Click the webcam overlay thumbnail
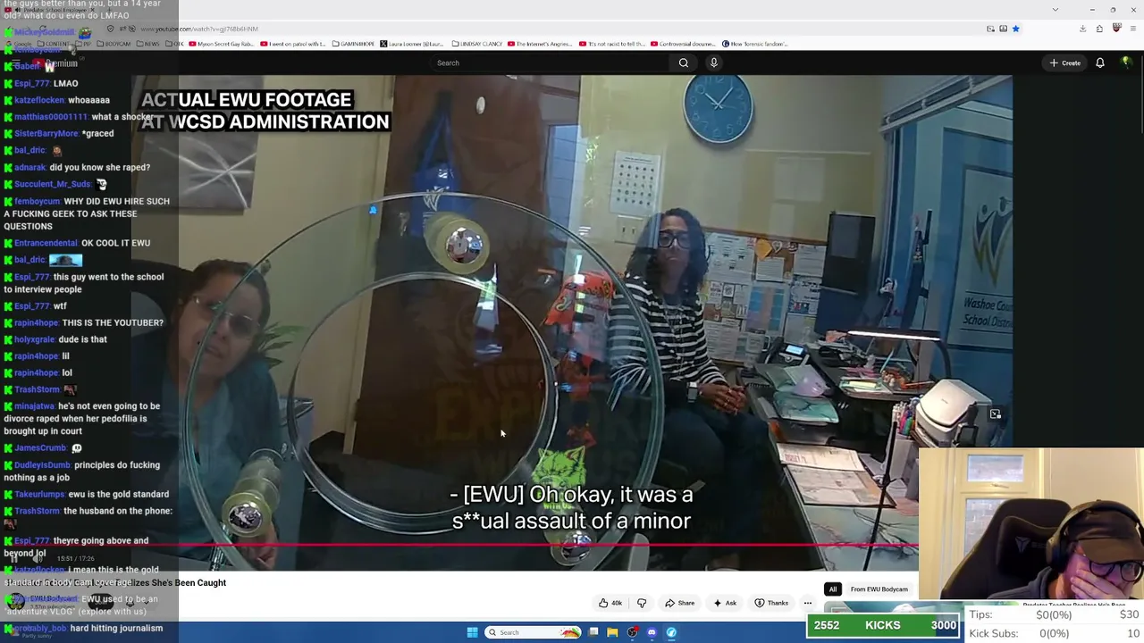1144x643 pixels. pyautogui.click(x=1030, y=523)
